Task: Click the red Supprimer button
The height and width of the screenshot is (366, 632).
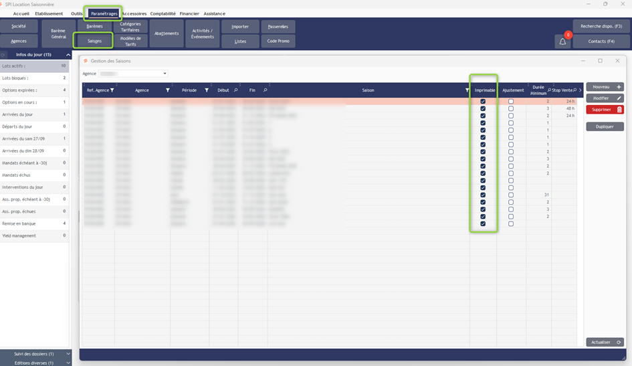Action: coord(604,109)
